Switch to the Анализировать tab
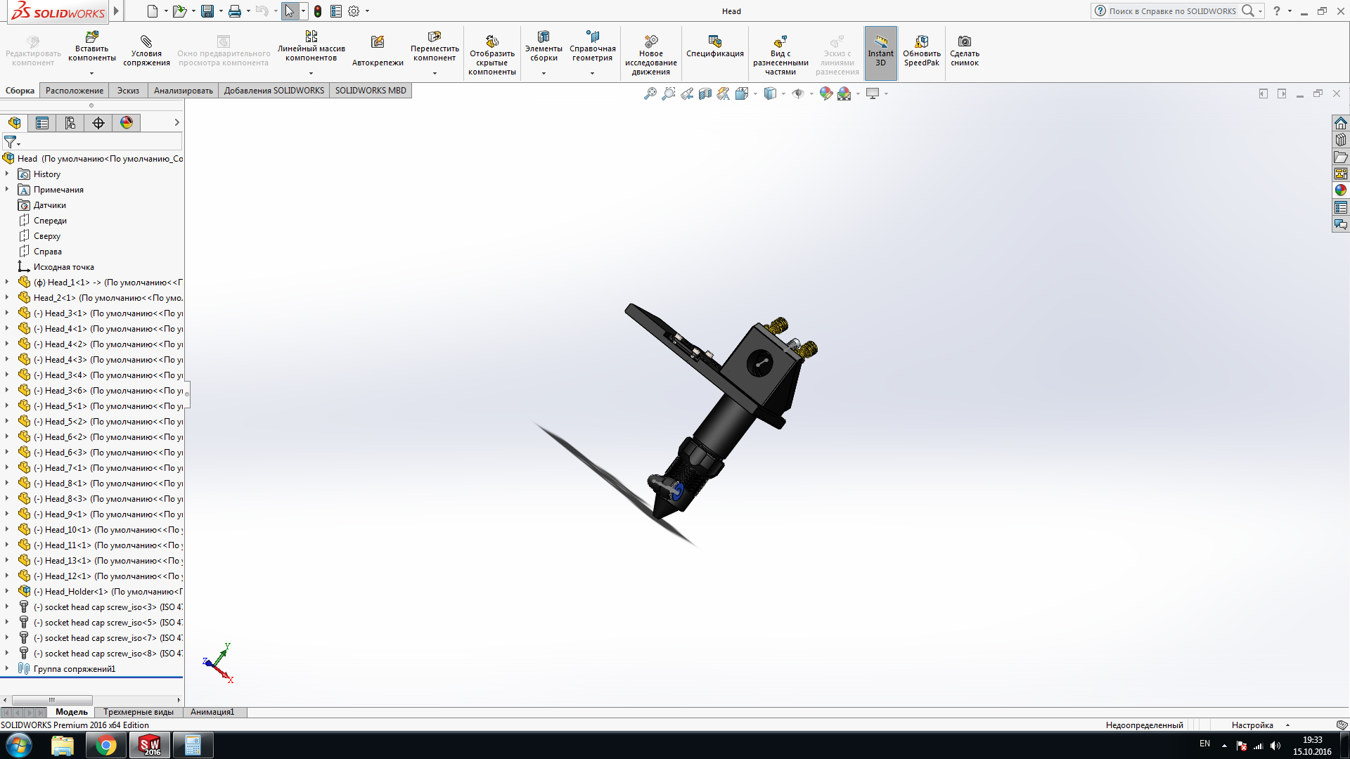Viewport: 1350px width, 759px height. pos(183,91)
